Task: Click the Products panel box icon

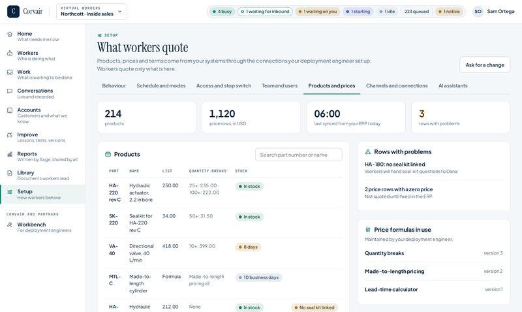Action: point(108,154)
